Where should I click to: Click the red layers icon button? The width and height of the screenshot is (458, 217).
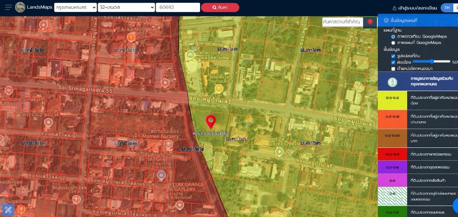tap(370, 22)
